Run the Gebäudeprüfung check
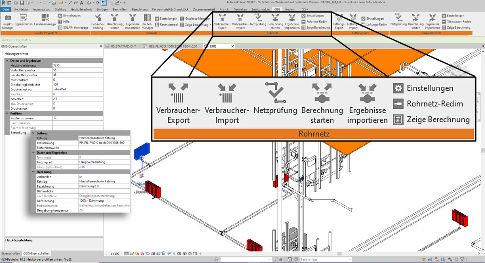The width and height of the screenshot is (485, 263). pyautogui.click(x=98, y=21)
